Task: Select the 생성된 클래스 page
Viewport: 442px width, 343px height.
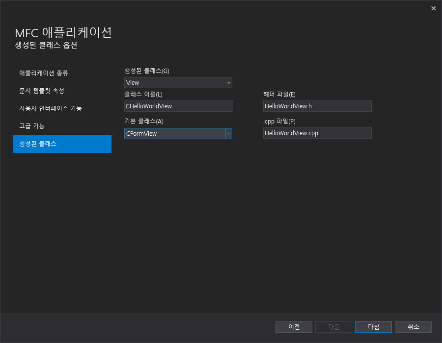Action: tap(62, 144)
